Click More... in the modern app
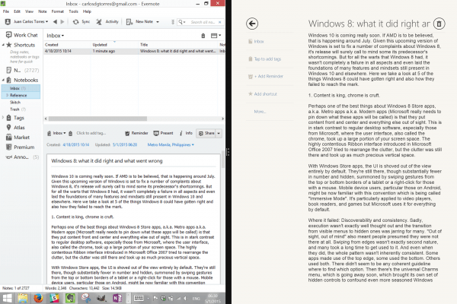 coord(260,112)
